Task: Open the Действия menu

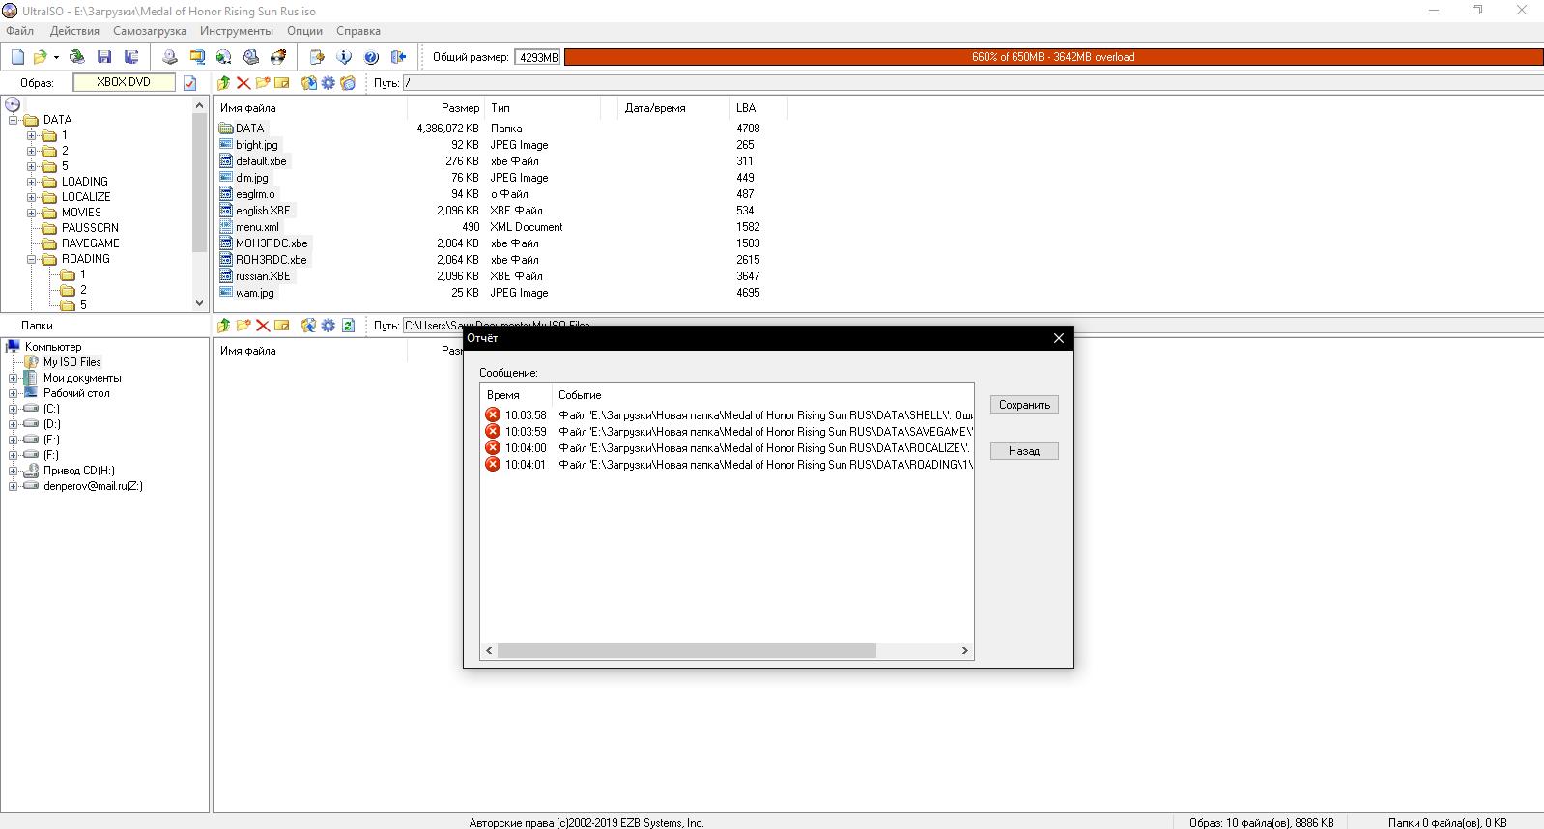Action: [x=74, y=31]
